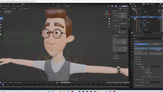Choose the Measure tool
The width and height of the screenshot is (163, 92).
(1, 34)
